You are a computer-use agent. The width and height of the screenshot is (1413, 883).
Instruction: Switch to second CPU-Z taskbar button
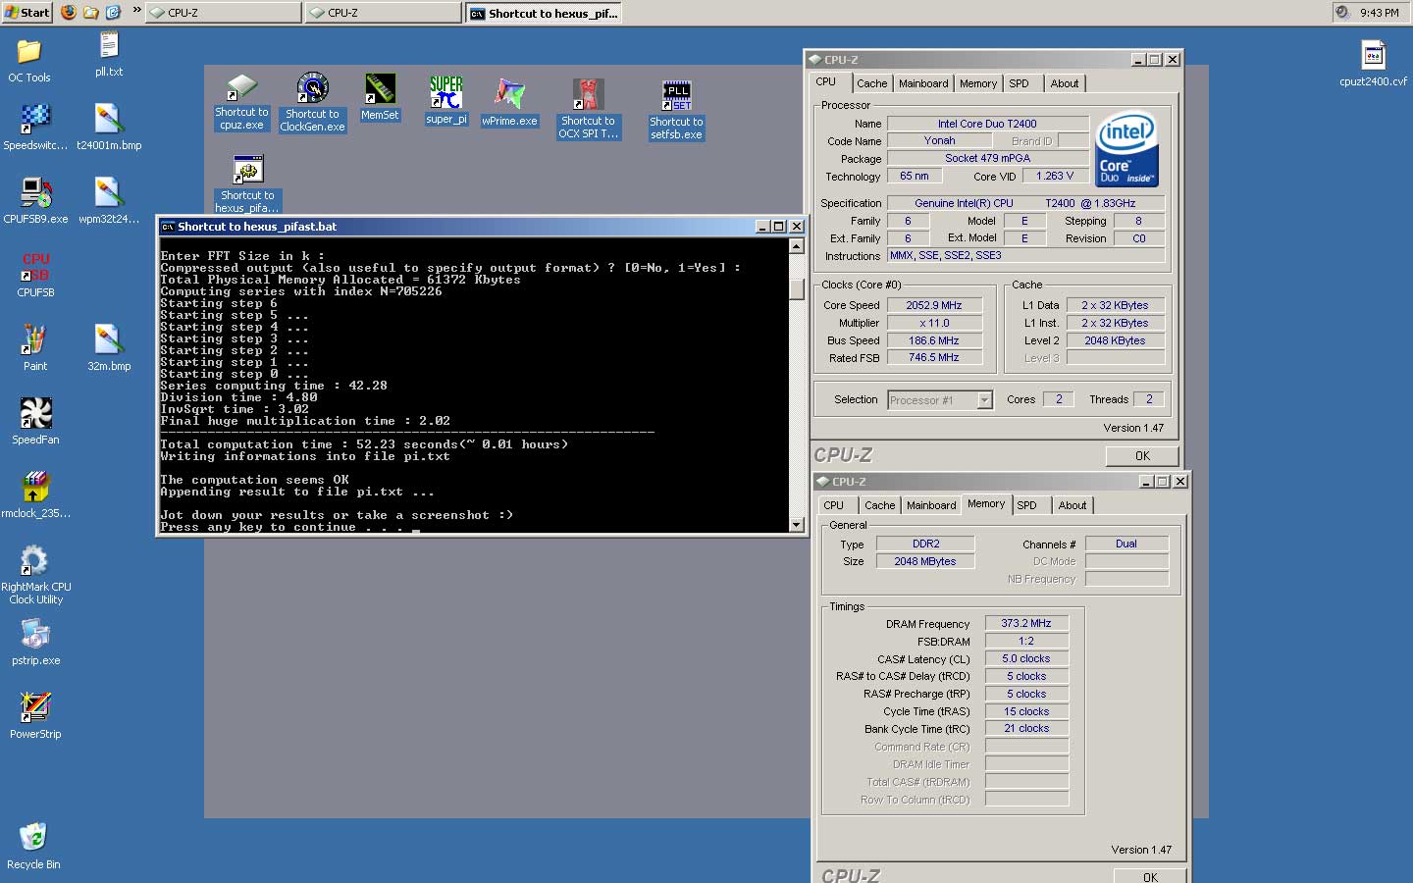(x=384, y=13)
